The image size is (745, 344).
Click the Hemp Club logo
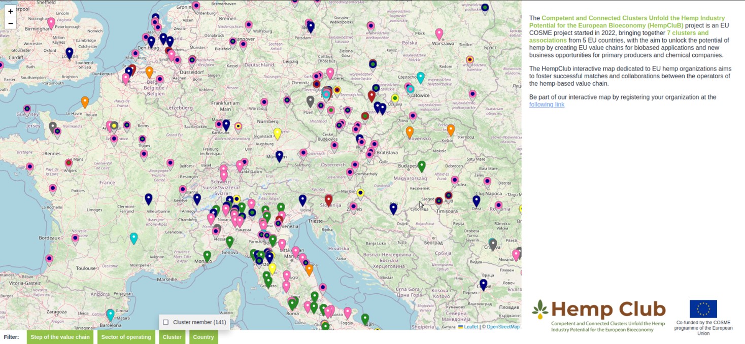point(599,316)
